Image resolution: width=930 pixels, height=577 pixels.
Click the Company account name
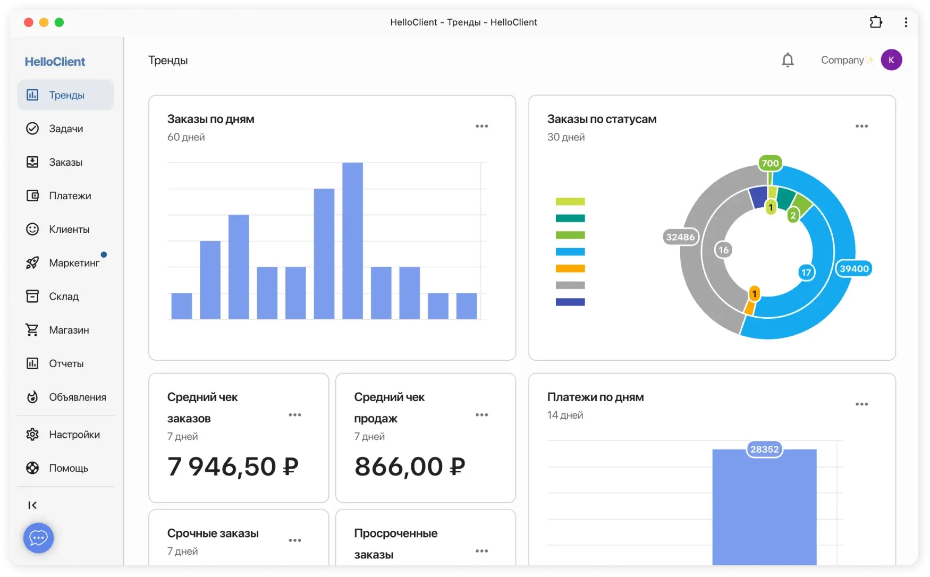[x=842, y=60]
